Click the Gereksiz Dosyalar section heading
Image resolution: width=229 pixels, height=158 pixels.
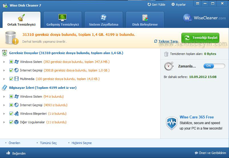pyautogui.click(x=66, y=53)
